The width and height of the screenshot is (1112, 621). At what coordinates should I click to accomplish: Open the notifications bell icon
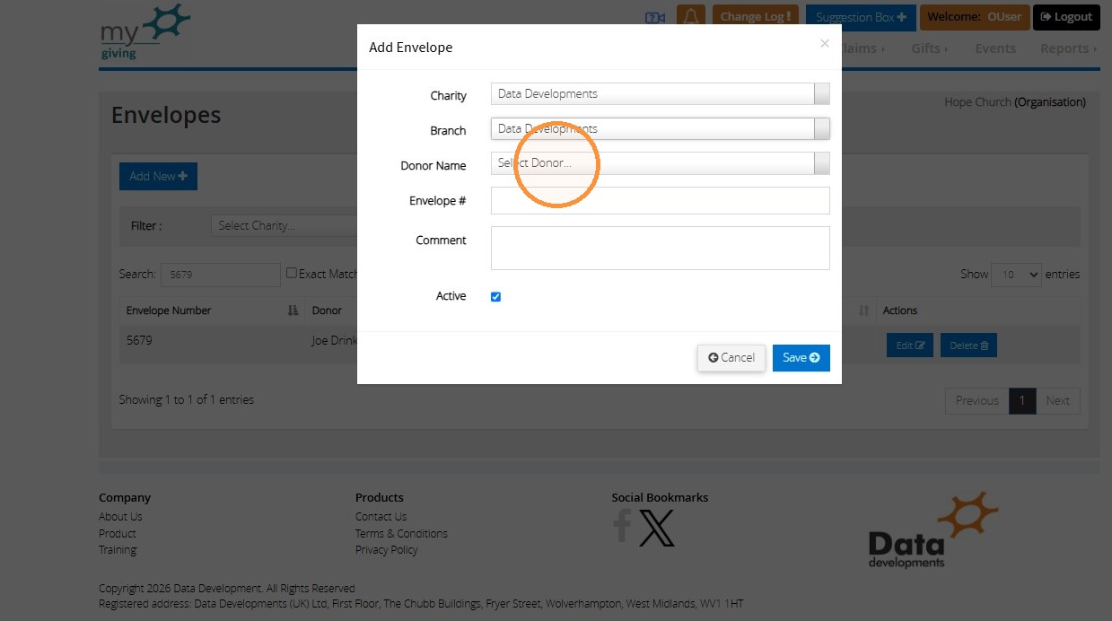(x=690, y=17)
